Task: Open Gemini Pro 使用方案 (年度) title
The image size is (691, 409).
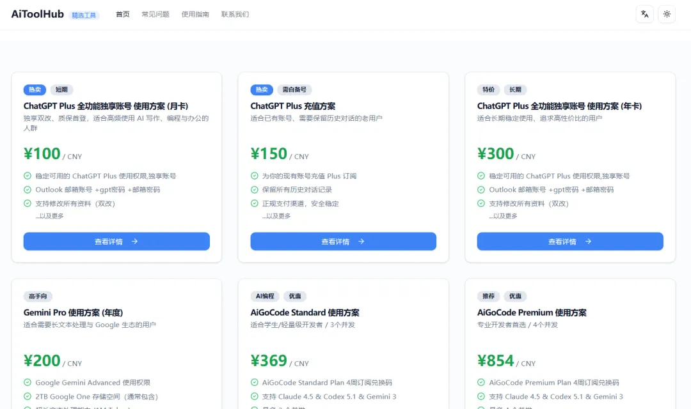Action: tap(73, 313)
